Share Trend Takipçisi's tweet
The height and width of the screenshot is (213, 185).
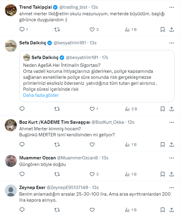point(172,29)
